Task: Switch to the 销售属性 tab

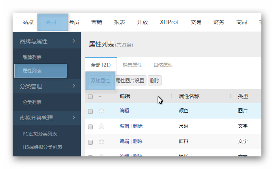Action: click(x=132, y=65)
